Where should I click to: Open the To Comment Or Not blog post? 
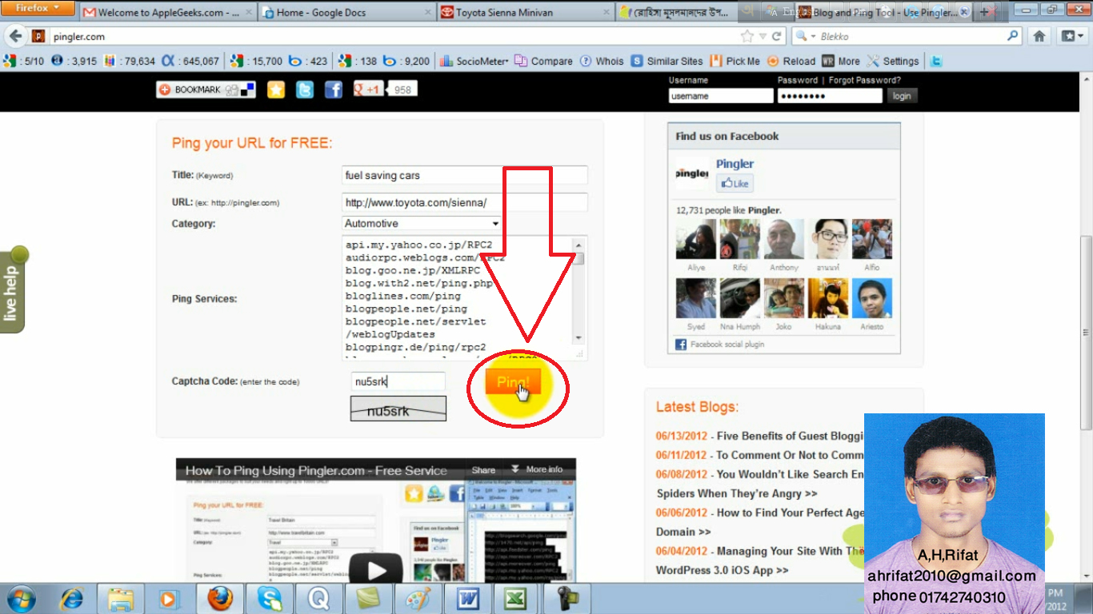(x=791, y=455)
